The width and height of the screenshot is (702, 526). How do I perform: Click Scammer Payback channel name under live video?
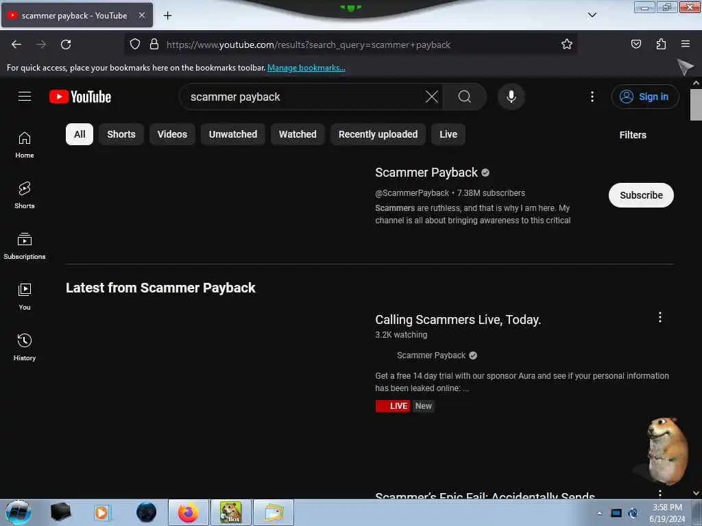[x=431, y=355]
